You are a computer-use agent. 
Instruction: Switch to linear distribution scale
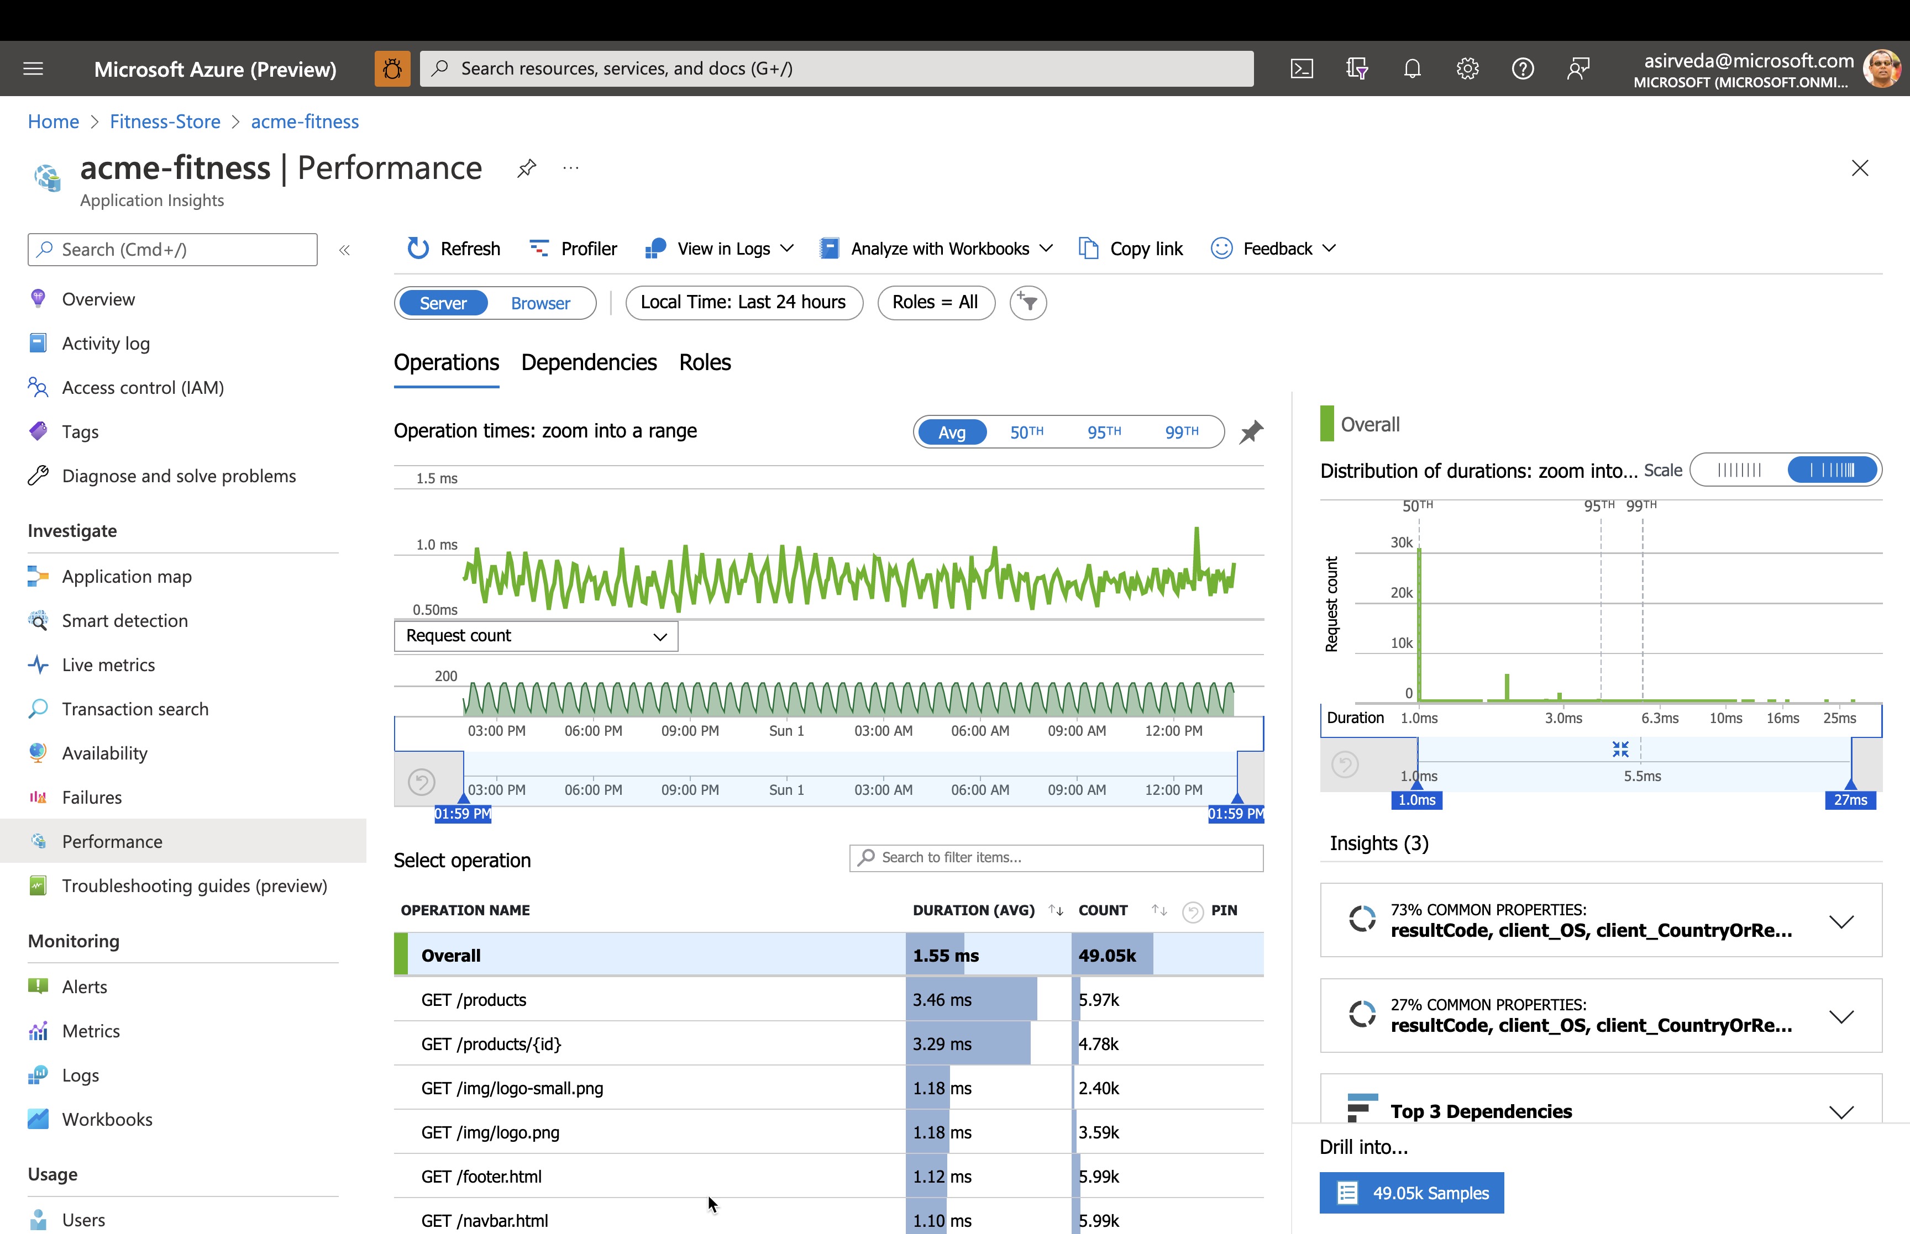[x=1739, y=471]
